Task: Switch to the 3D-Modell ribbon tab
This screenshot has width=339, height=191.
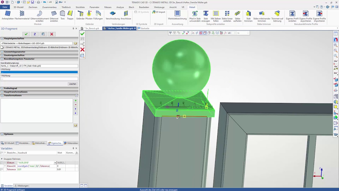Action: pyautogui.click(x=19, y=7)
